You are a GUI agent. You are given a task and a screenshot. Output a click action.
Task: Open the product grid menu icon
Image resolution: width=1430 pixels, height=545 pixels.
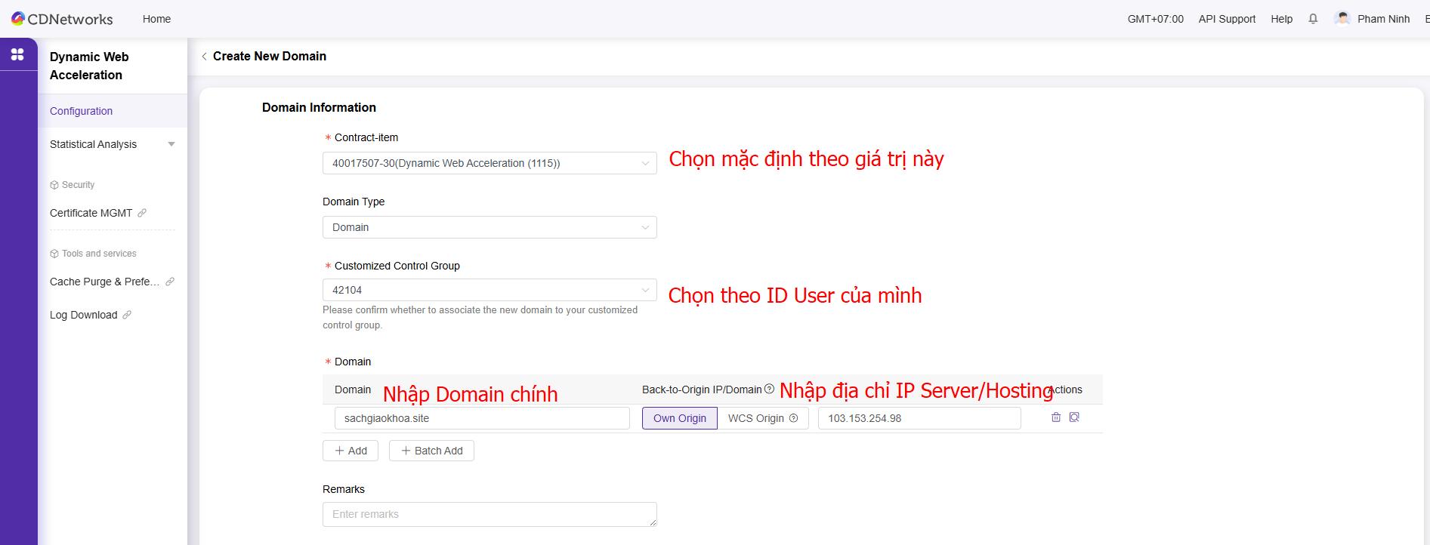pyautogui.click(x=17, y=54)
